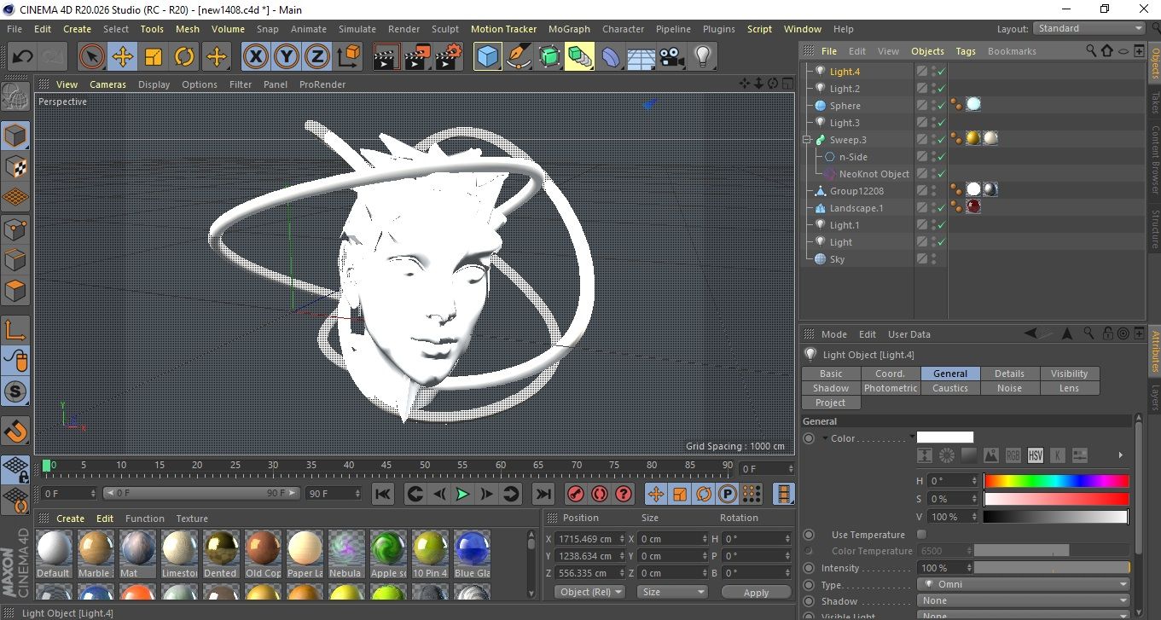Add a Cube primitive object

[487, 57]
